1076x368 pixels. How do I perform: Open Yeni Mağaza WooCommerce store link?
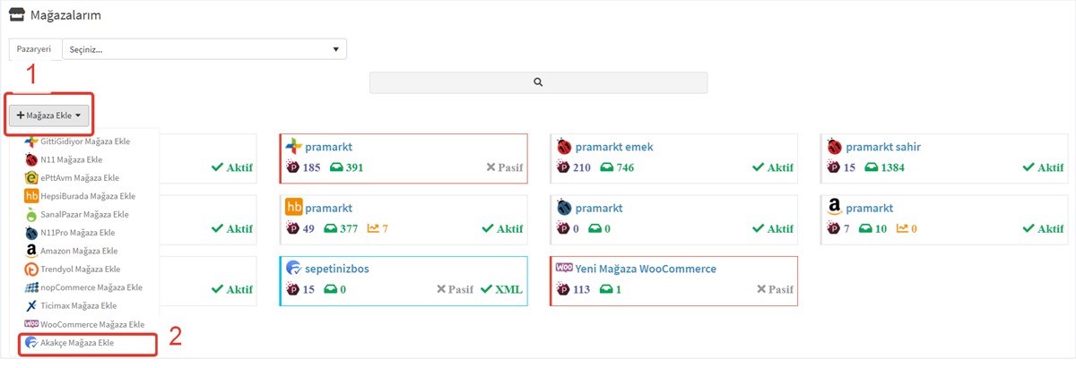(646, 269)
